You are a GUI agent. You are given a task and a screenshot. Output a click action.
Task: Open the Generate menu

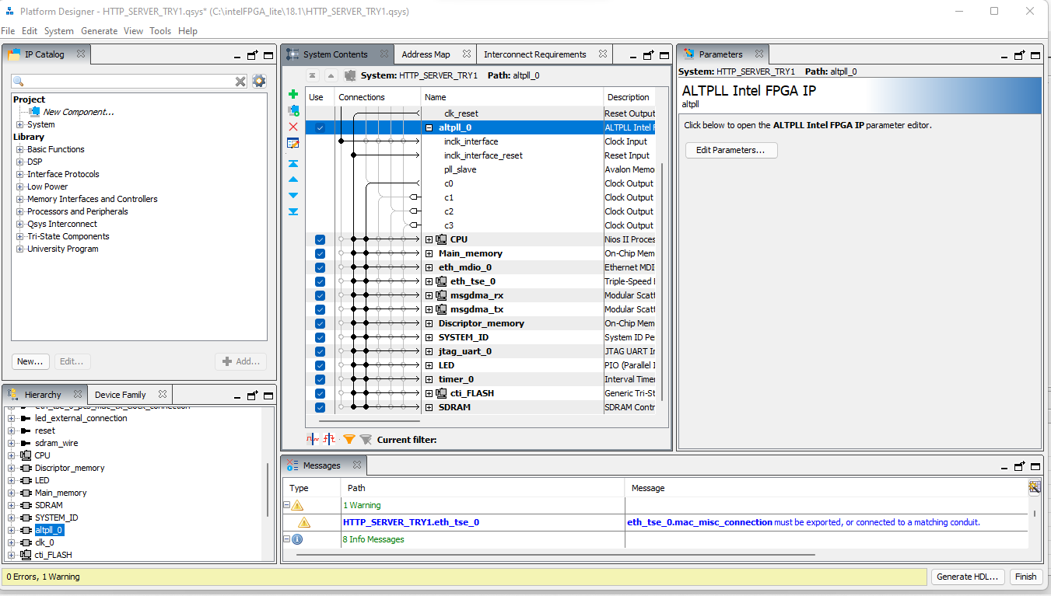coord(99,31)
